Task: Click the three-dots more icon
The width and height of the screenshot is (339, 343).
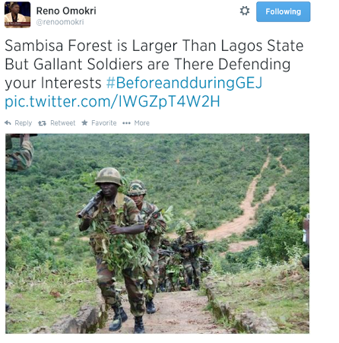Action: 126,123
